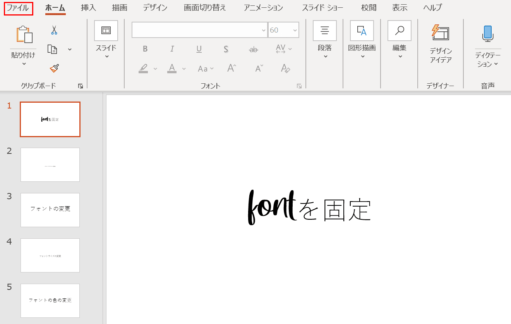
Task: Open the ファイル tab
Action: click(x=18, y=8)
